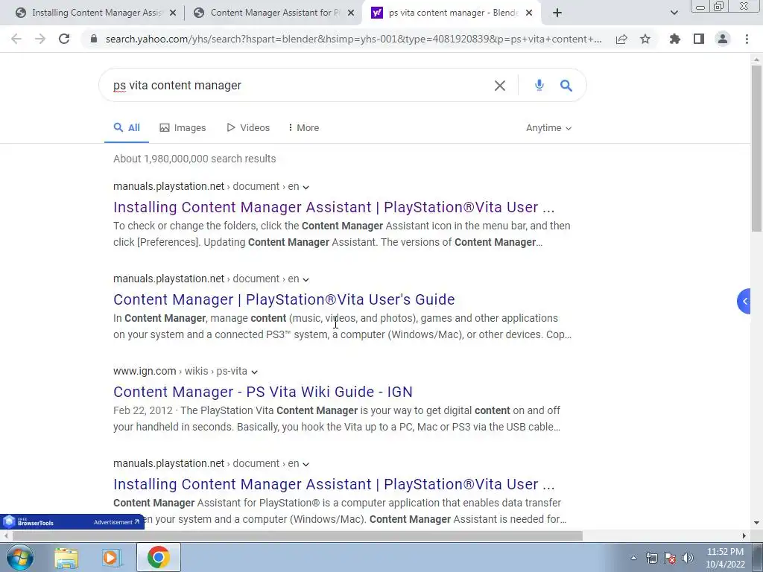Image resolution: width=763 pixels, height=572 pixels.
Task: Open Windows Start menu
Action: (20, 557)
